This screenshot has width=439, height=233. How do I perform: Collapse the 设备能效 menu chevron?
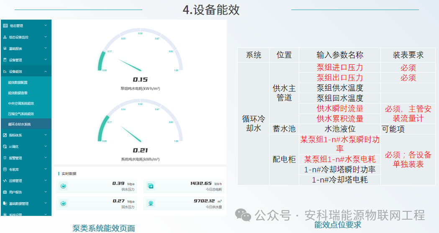pyautogui.click(x=46, y=71)
